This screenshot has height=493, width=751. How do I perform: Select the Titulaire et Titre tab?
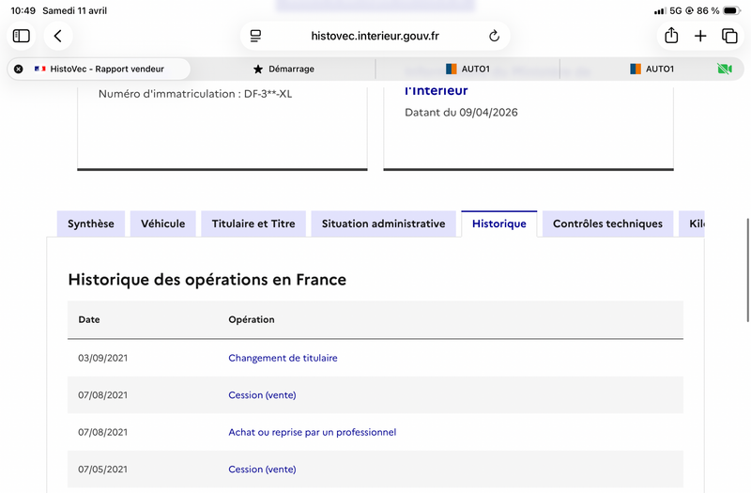[253, 223]
